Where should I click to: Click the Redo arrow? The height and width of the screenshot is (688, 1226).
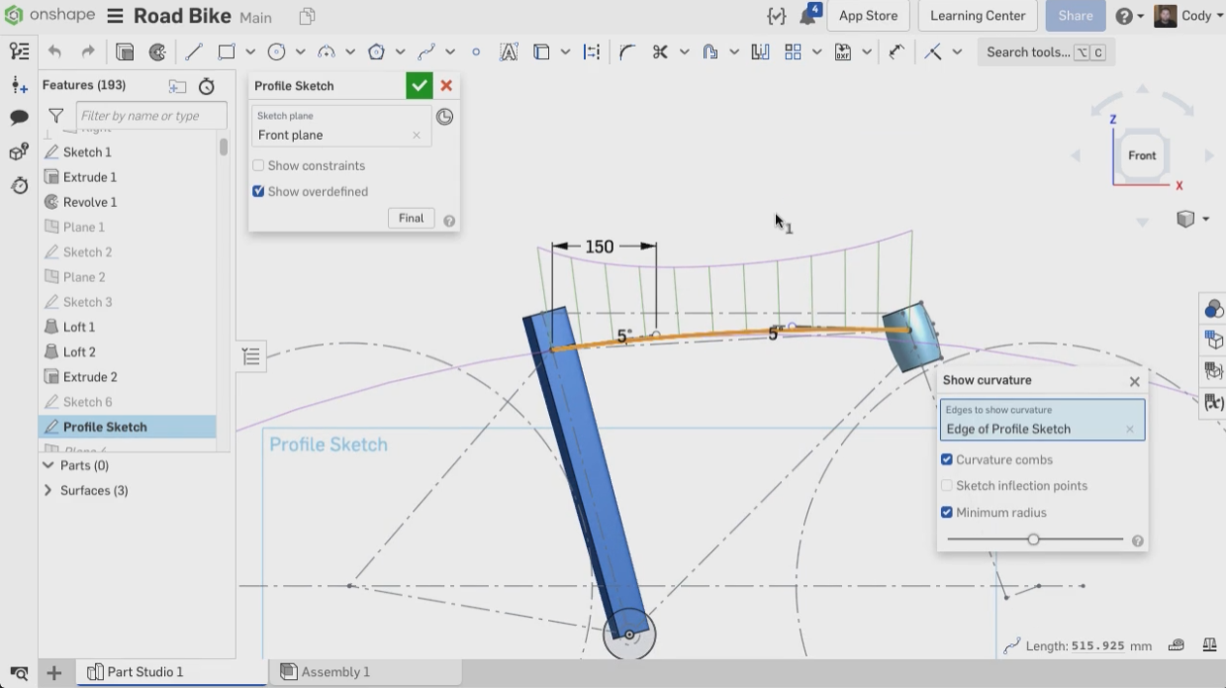[88, 52]
